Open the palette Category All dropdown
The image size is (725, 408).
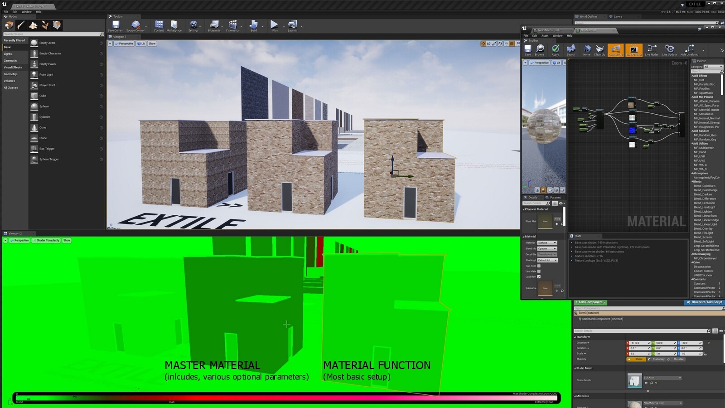713,67
